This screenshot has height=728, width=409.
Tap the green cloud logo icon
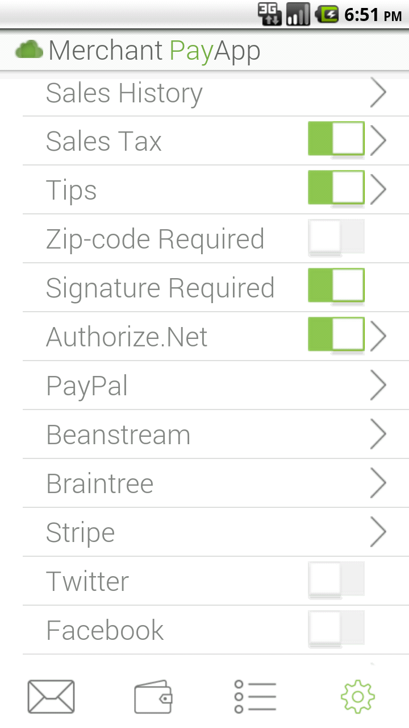click(x=30, y=51)
